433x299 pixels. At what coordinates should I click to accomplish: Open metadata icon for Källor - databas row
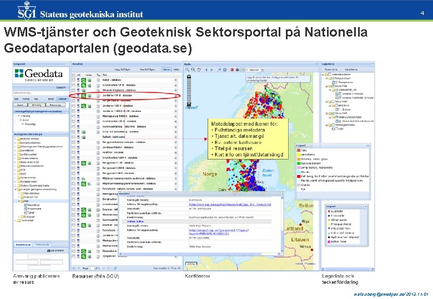[78, 80]
